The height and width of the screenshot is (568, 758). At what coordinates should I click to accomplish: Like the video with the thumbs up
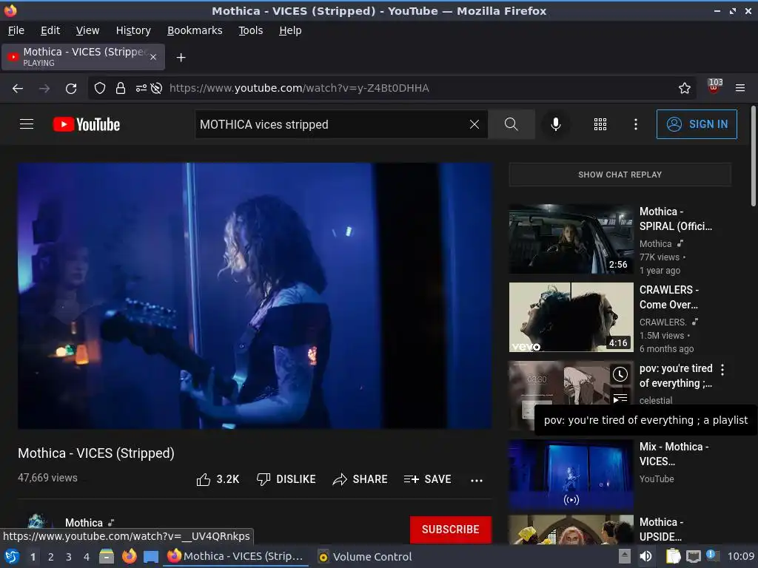(218, 479)
